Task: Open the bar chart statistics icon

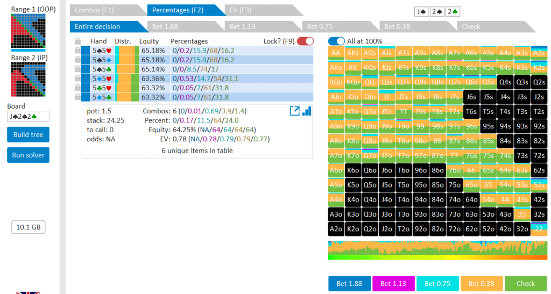Action: click(307, 111)
